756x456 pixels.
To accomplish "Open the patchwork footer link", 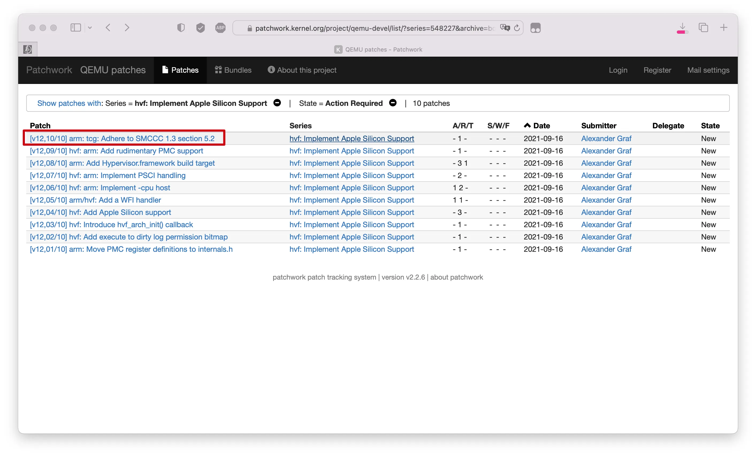I will pyautogui.click(x=289, y=277).
